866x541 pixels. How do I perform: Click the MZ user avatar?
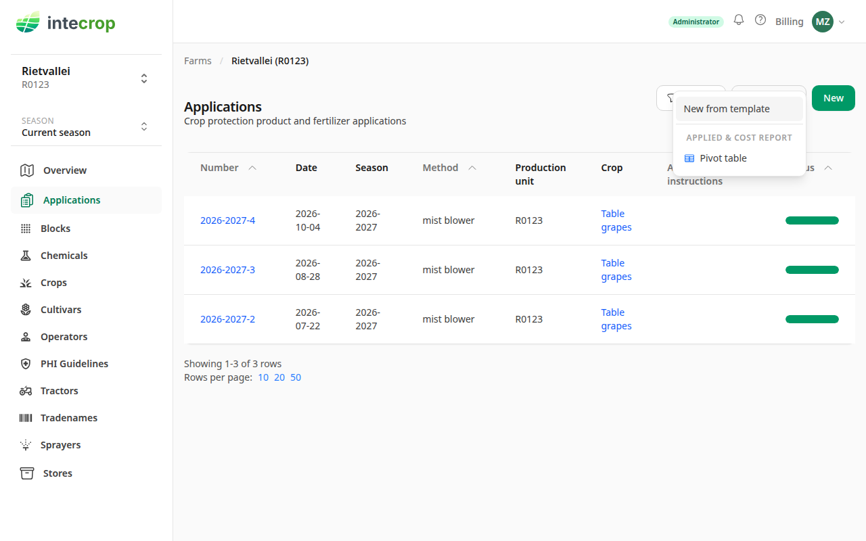click(x=823, y=22)
